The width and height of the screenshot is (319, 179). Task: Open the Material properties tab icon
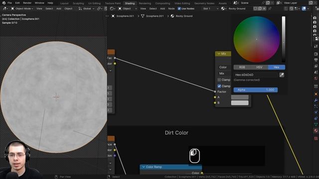tap(316, 130)
